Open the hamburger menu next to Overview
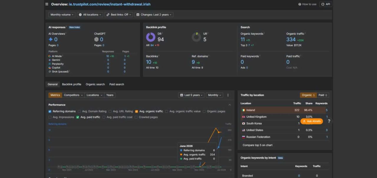This screenshot has width=377, height=178. pos(47,4)
